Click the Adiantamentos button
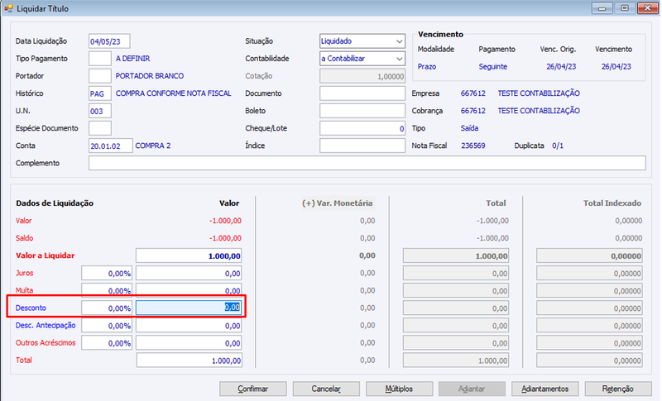Image resolution: width=662 pixels, height=401 pixels. (545, 389)
